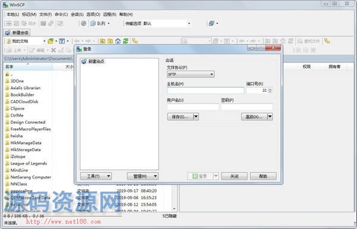Viewport: 357px width, 229px height.
Task: Click the 密码 password input field
Action: tap(247, 106)
